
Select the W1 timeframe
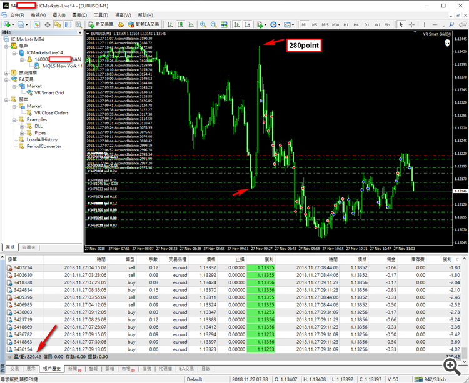coord(377,25)
